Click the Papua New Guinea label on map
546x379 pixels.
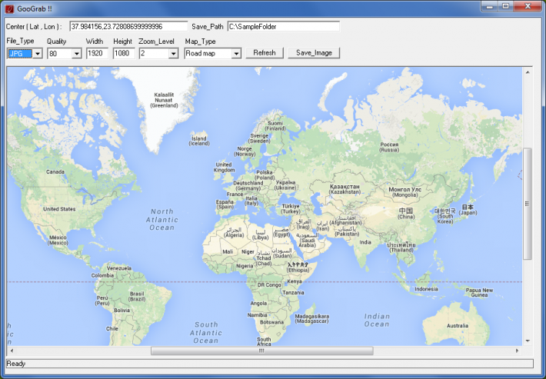479,292
